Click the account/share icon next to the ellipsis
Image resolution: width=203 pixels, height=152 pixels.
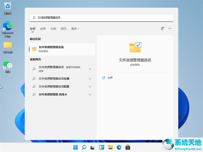[162, 28]
